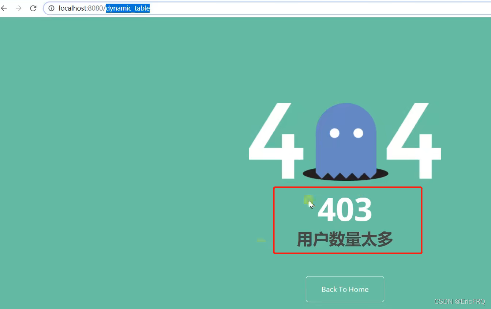Click the 用户数量太多 error message
This screenshot has height=309, width=491.
coord(345,240)
